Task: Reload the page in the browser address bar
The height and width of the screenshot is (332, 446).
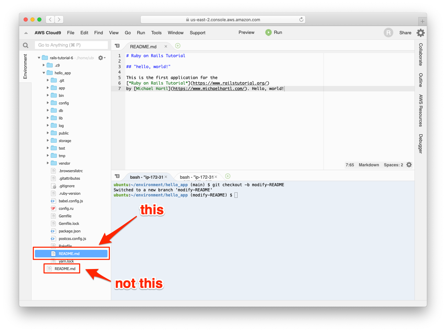Action: (301, 20)
